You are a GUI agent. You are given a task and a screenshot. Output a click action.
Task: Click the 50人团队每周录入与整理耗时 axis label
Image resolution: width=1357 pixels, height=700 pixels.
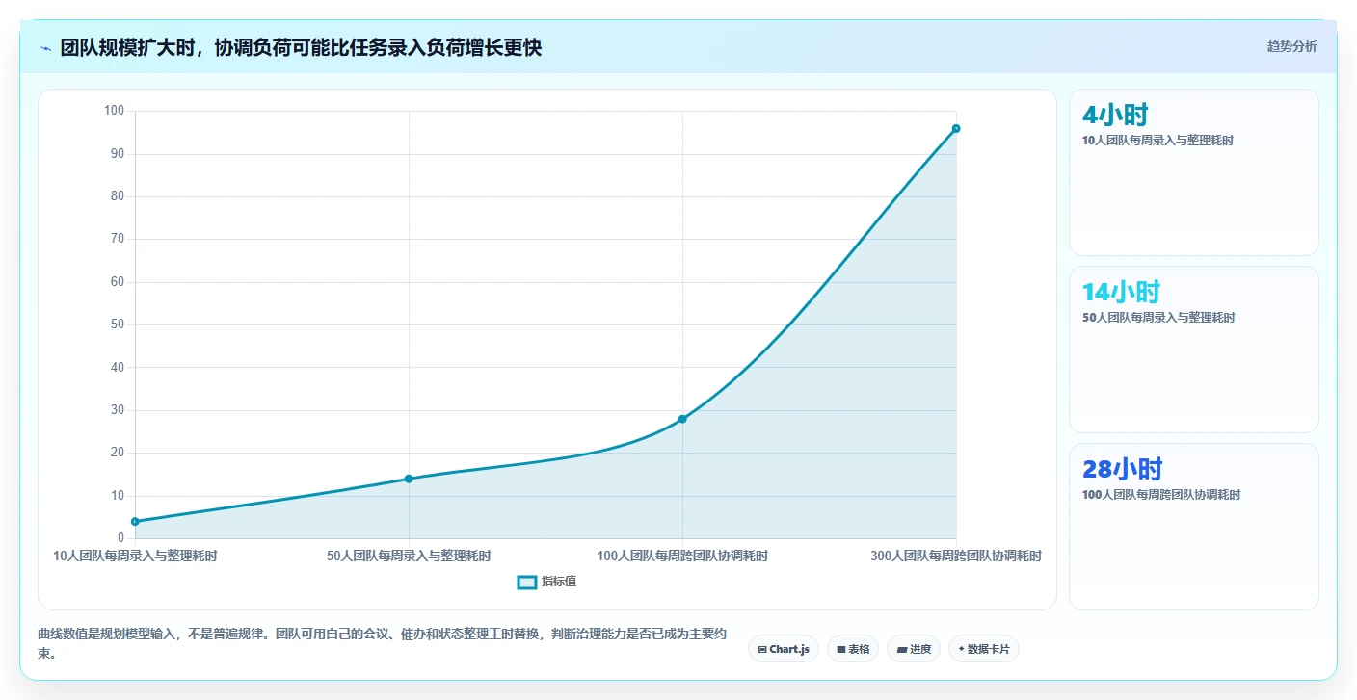coord(409,556)
